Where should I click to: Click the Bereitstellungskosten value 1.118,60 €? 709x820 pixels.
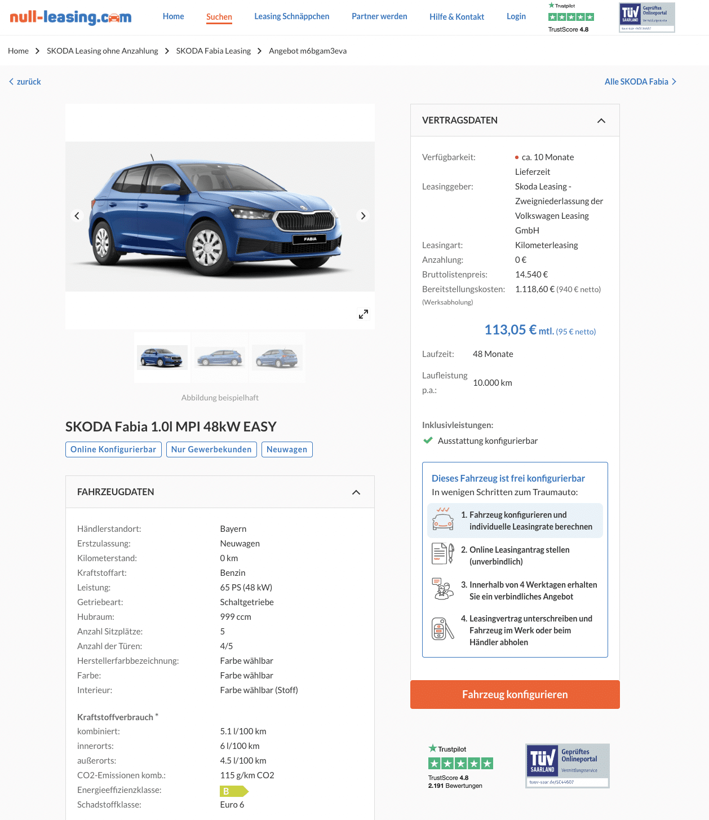pyautogui.click(x=535, y=289)
